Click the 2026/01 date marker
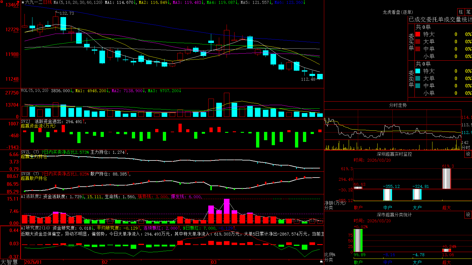This screenshot has width=472, height=265. (33, 262)
